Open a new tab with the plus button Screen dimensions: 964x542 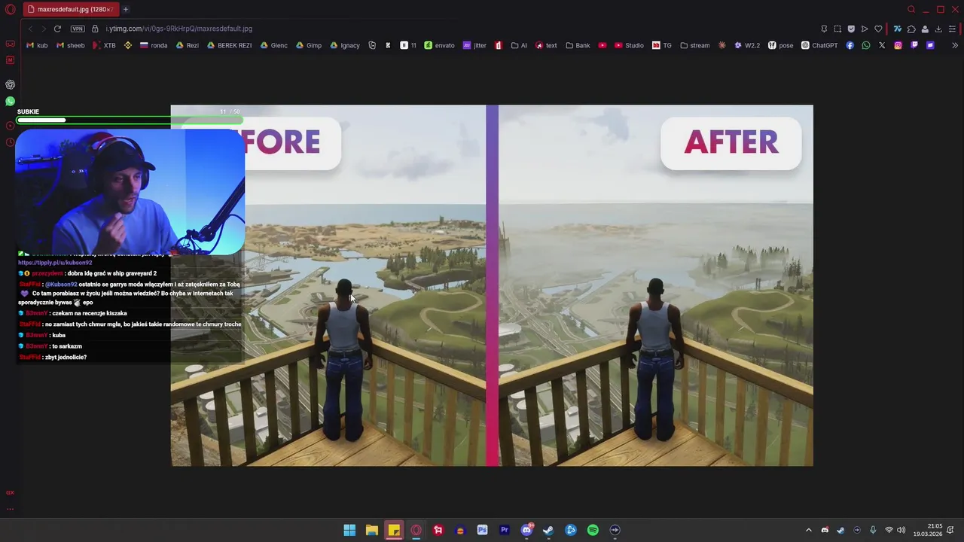click(x=126, y=9)
